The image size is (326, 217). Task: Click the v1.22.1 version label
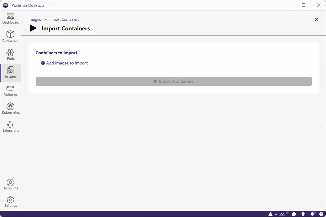click(x=280, y=214)
